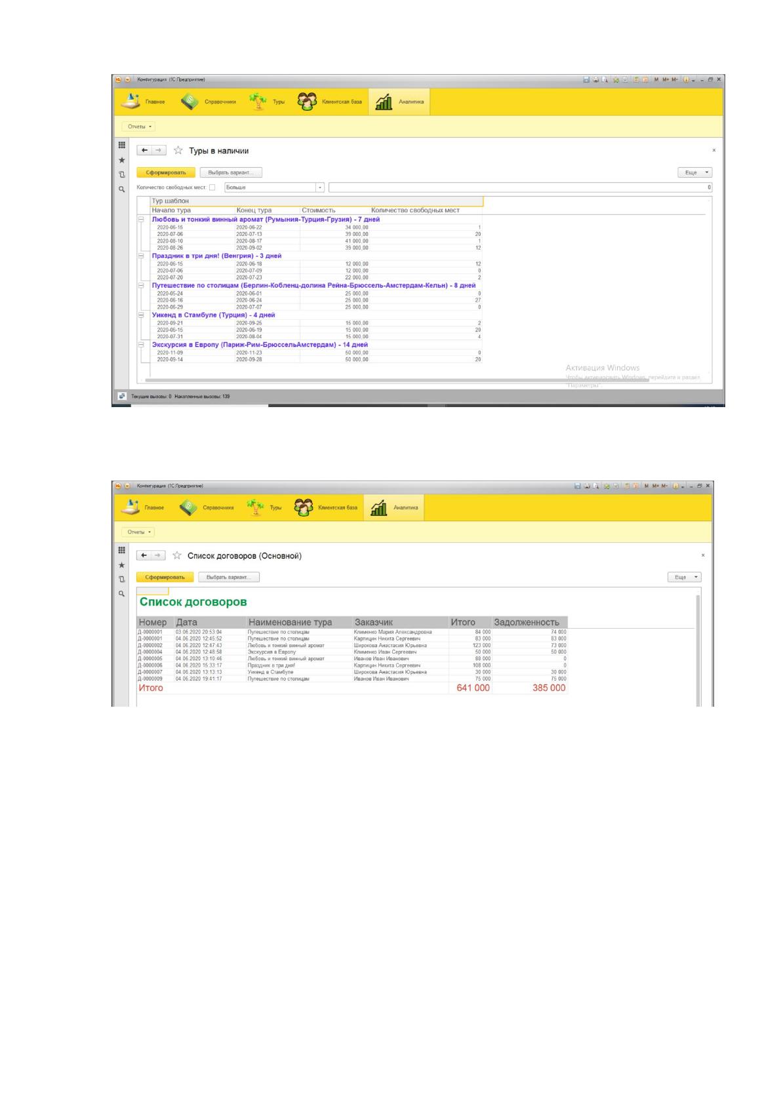
Task: Add Список договоров report to favorites with the star
Action: (176, 556)
